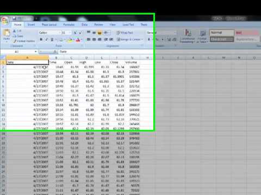Open the Font group dialog launcher
Screen dimensions: 261x195
click(x=82, y=46)
